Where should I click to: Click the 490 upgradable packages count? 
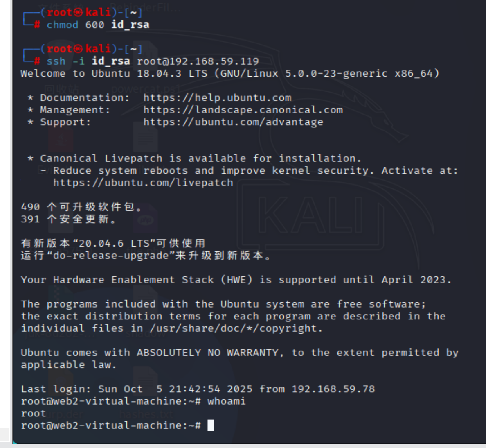(30, 207)
